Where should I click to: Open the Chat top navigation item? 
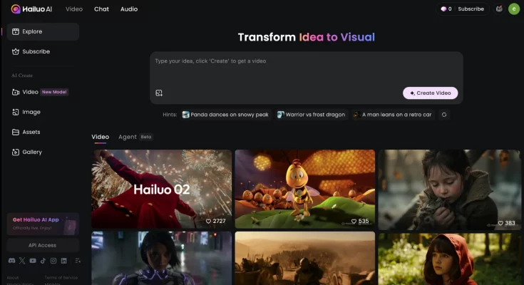coord(101,9)
